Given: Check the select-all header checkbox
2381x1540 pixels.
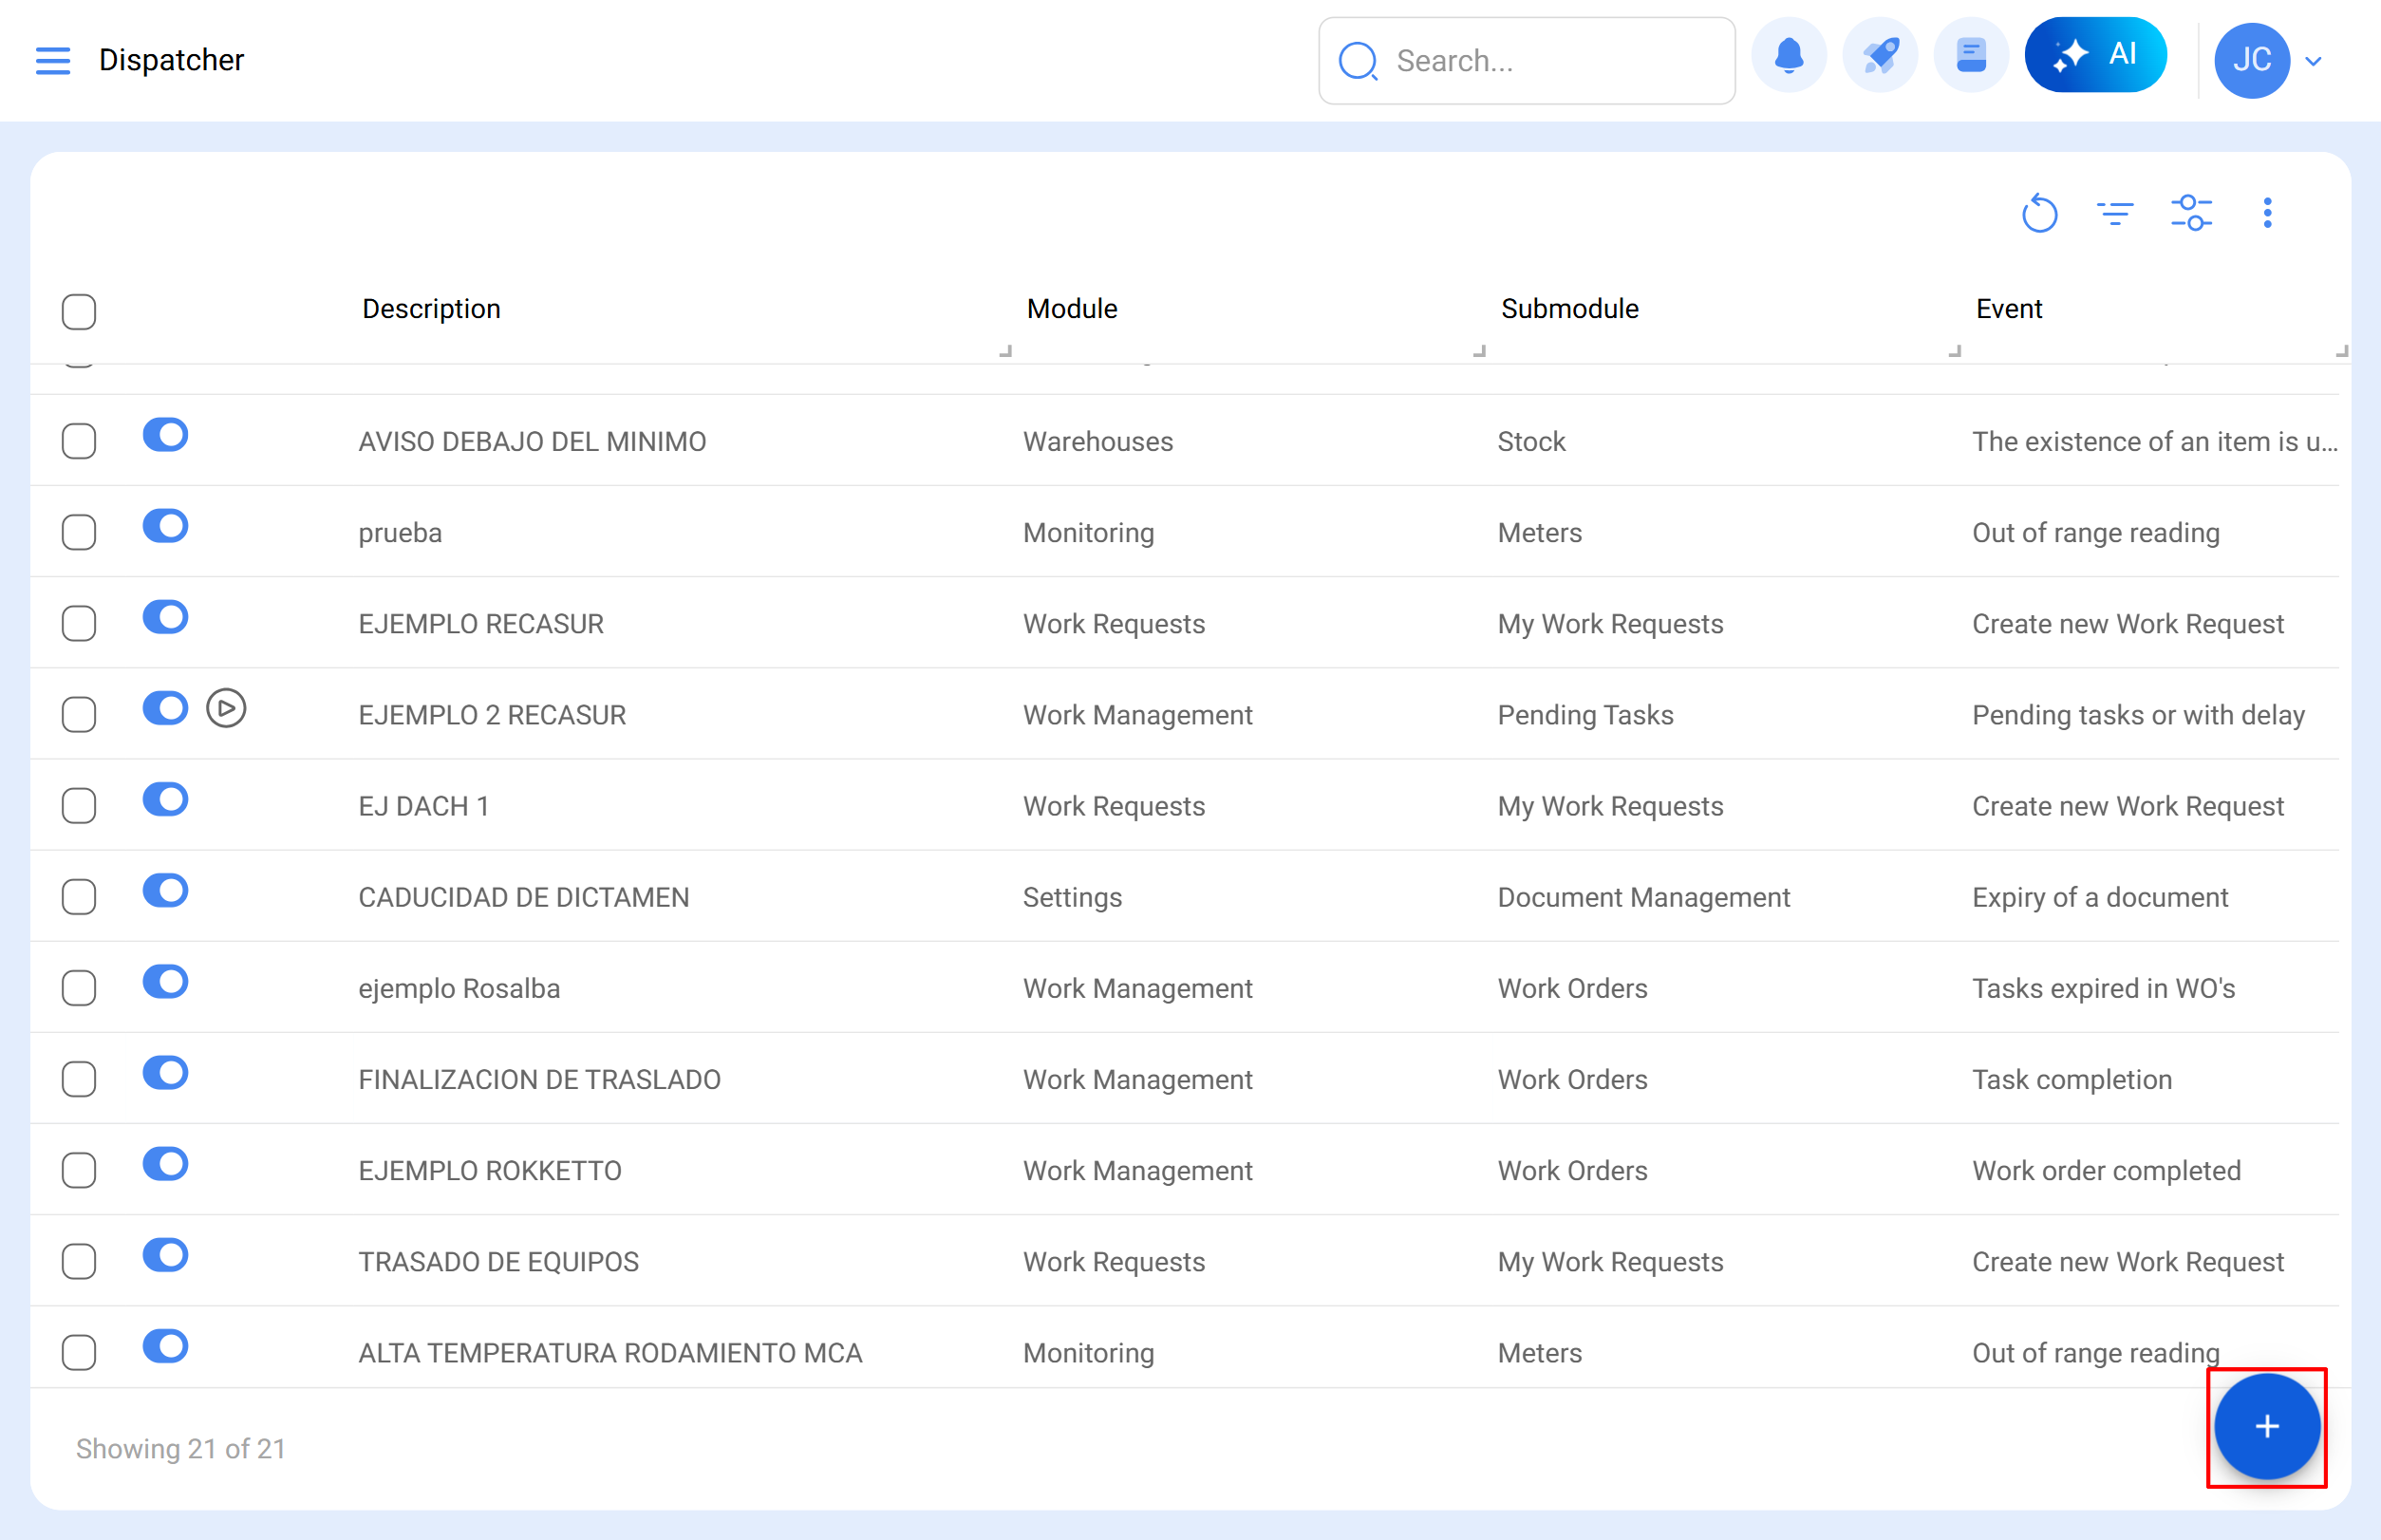Looking at the screenshot, I should coord(79,312).
